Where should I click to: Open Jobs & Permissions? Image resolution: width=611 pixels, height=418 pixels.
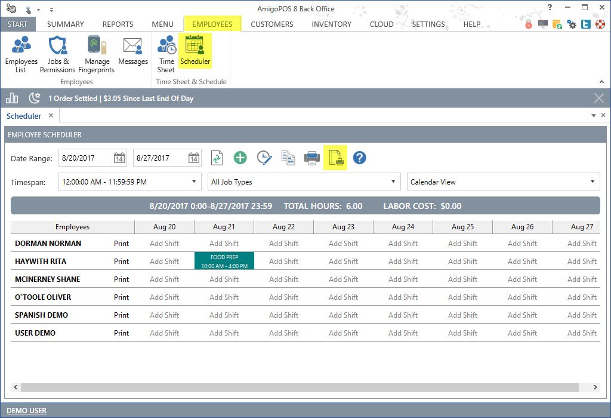click(58, 54)
